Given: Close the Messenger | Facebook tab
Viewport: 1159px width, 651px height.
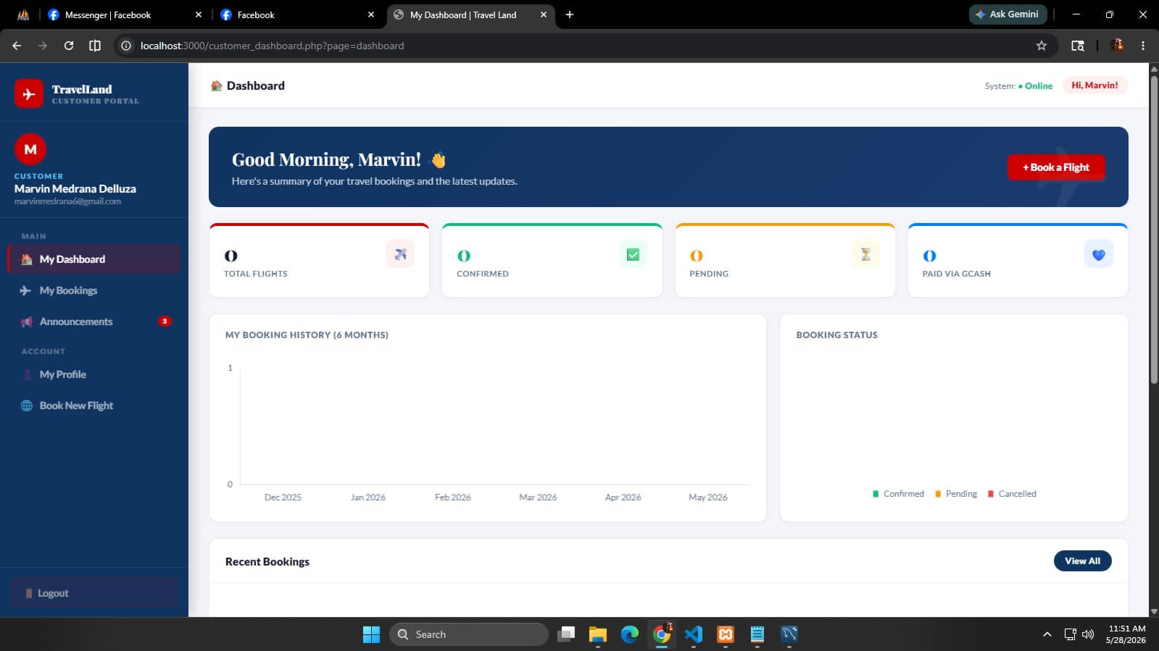Looking at the screenshot, I should coord(199,14).
